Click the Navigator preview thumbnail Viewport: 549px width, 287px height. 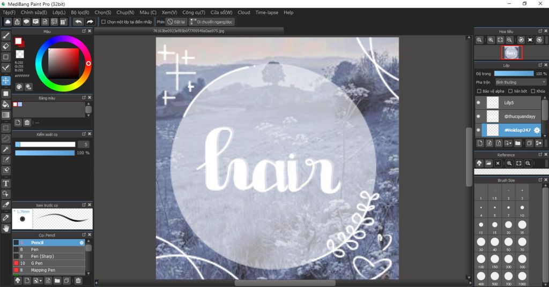511,53
